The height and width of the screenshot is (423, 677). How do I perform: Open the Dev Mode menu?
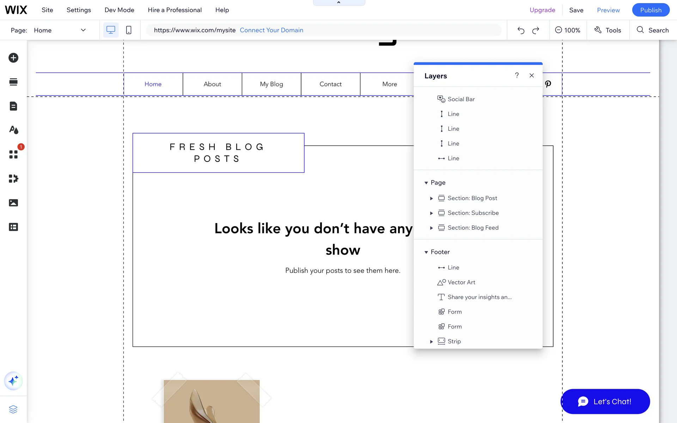pos(119,10)
